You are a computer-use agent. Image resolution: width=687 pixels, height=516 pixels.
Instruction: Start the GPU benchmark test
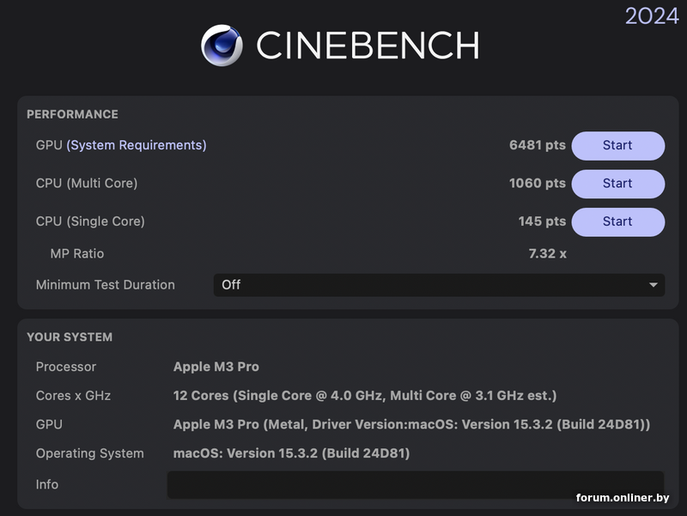617,146
